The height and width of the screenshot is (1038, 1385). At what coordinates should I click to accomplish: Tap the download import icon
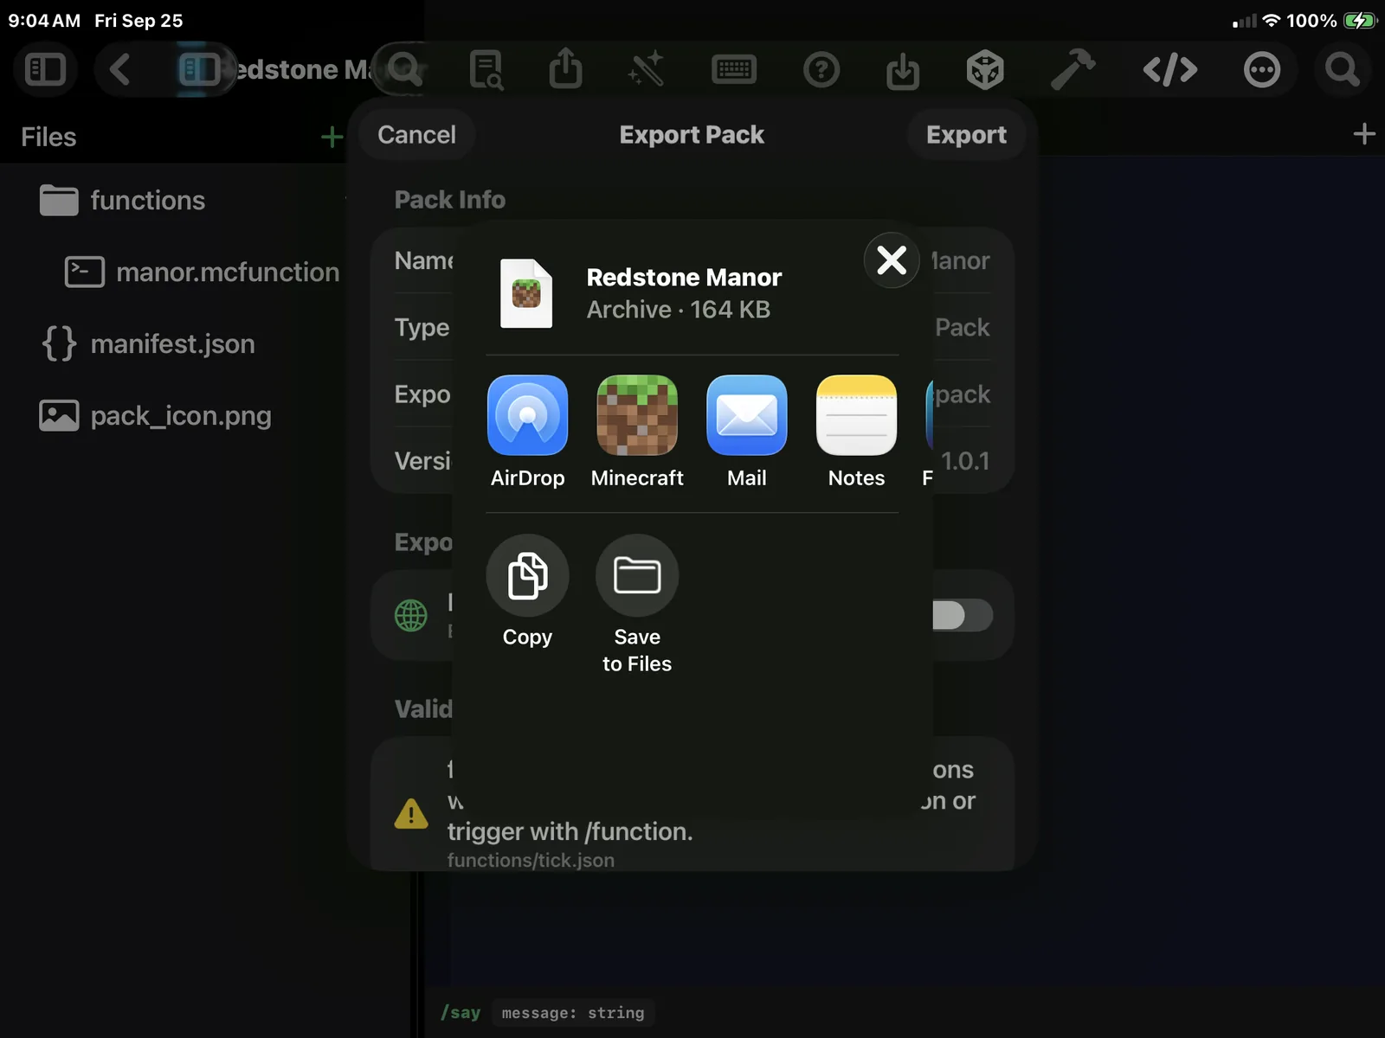coord(903,70)
